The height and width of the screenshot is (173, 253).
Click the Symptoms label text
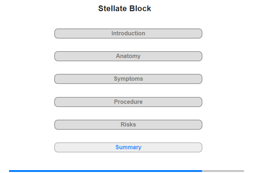click(x=128, y=79)
